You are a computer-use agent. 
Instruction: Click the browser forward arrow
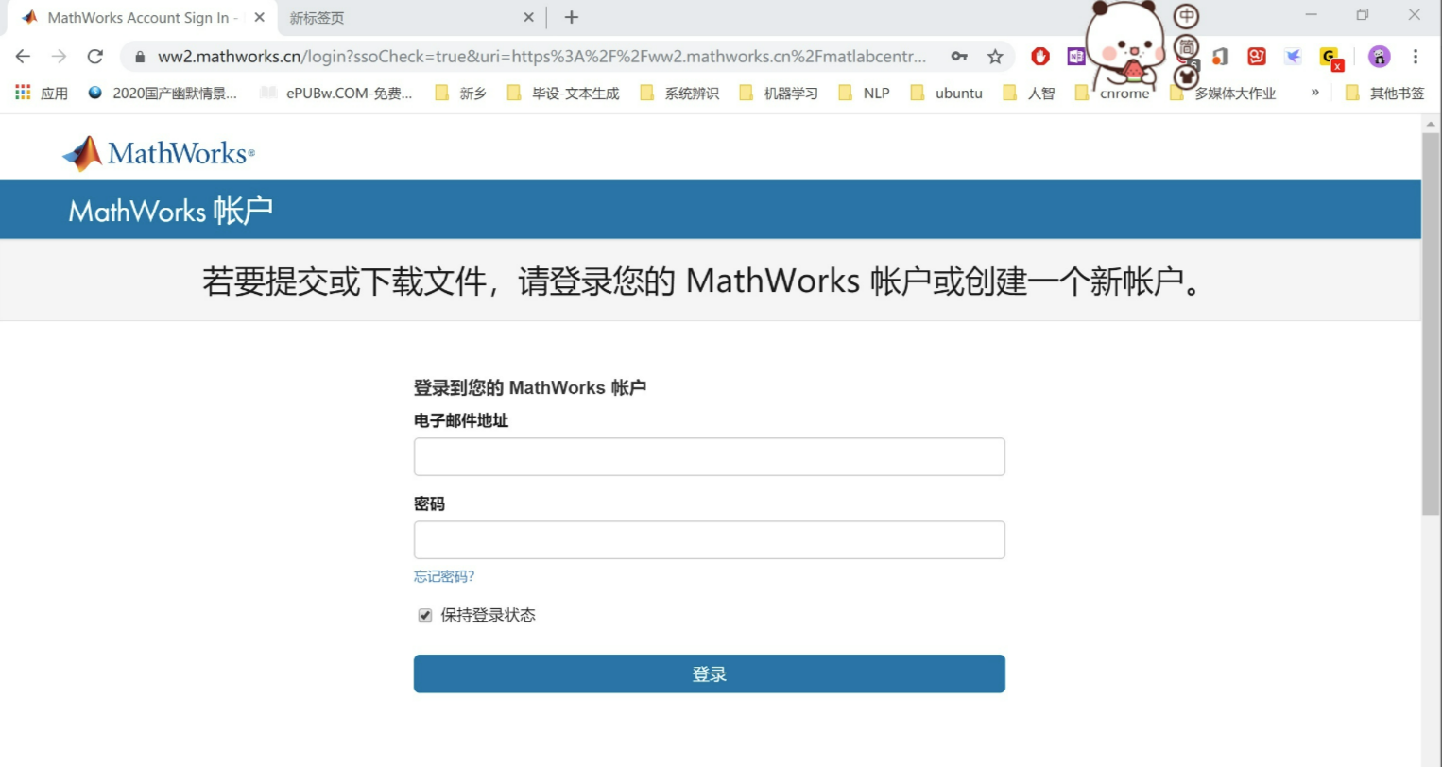click(59, 57)
